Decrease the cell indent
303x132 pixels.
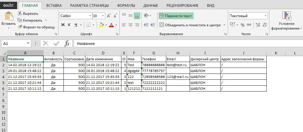tap(146, 25)
